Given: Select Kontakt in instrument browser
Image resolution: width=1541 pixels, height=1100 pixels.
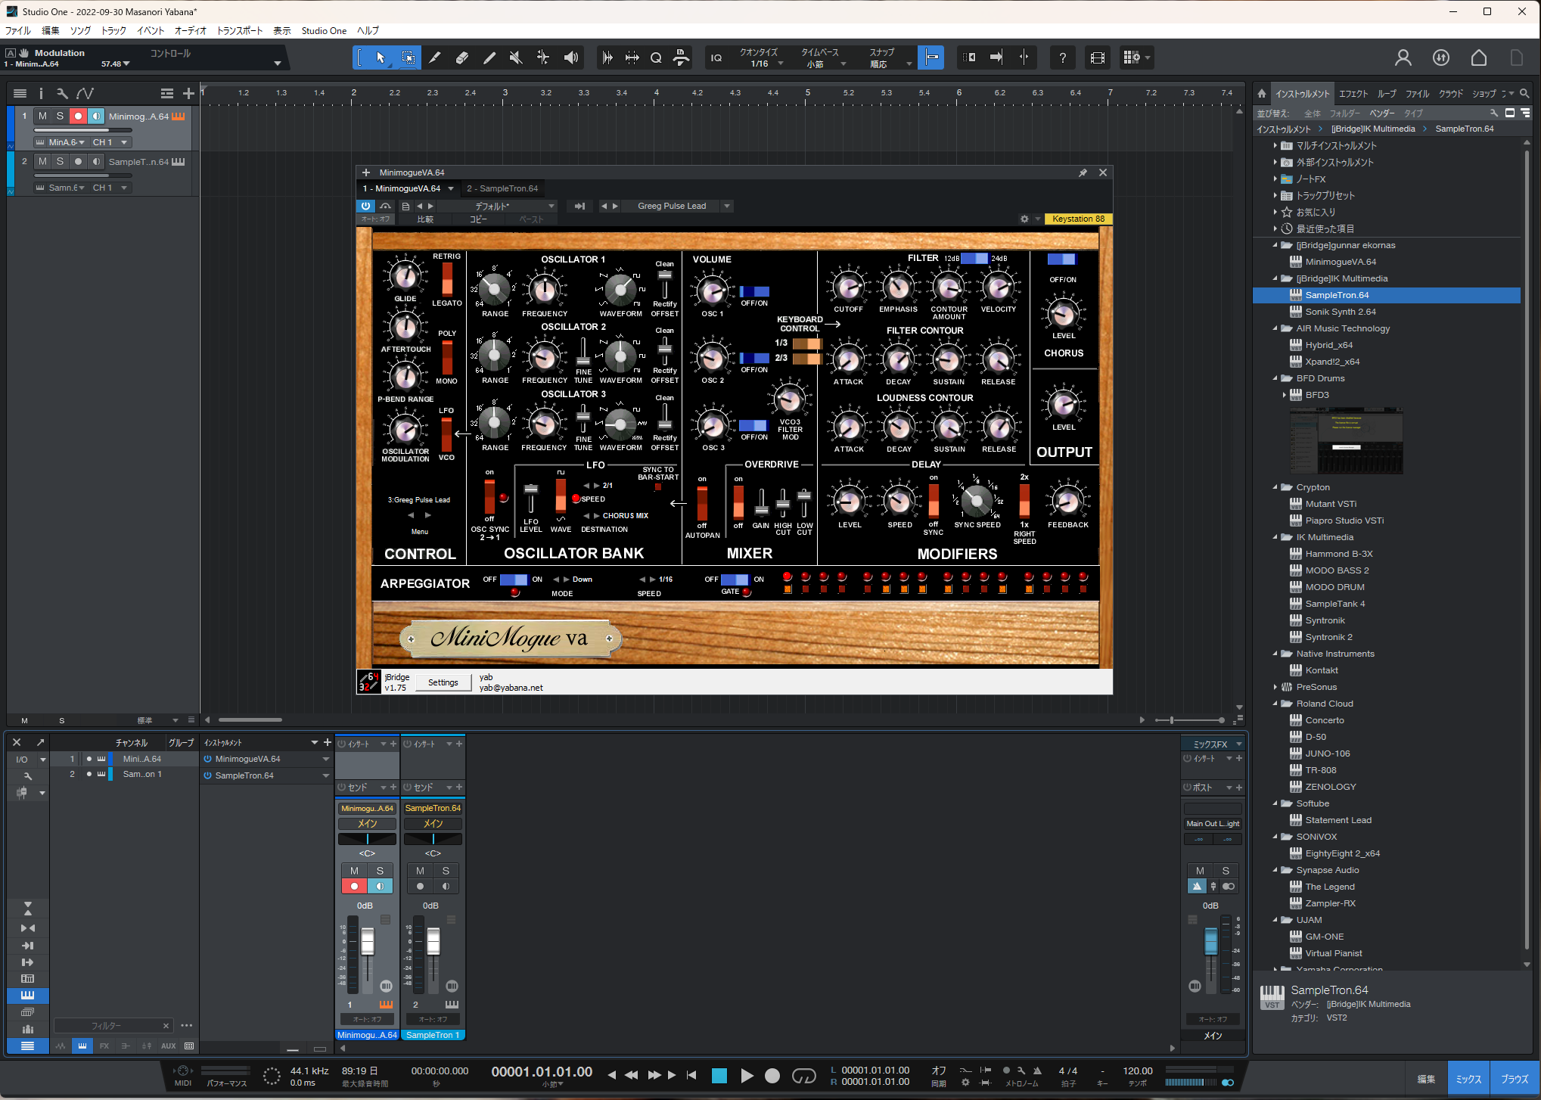Looking at the screenshot, I should [1322, 670].
